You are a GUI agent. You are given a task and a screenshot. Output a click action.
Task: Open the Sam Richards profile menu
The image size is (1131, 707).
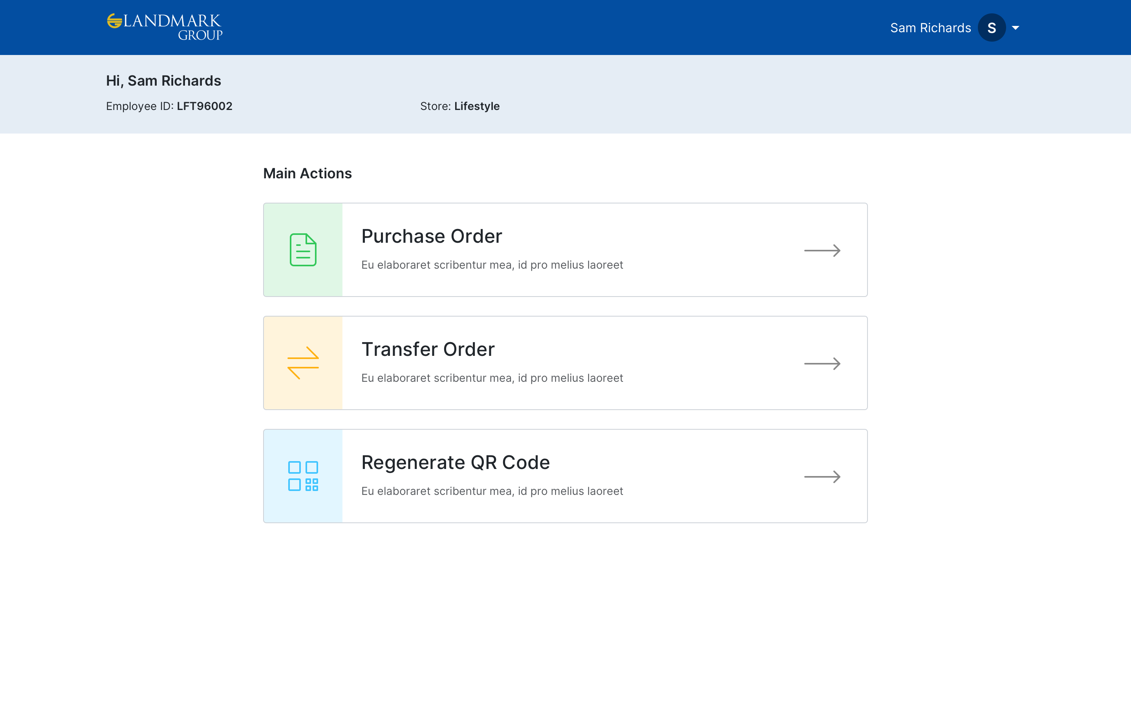930,28
